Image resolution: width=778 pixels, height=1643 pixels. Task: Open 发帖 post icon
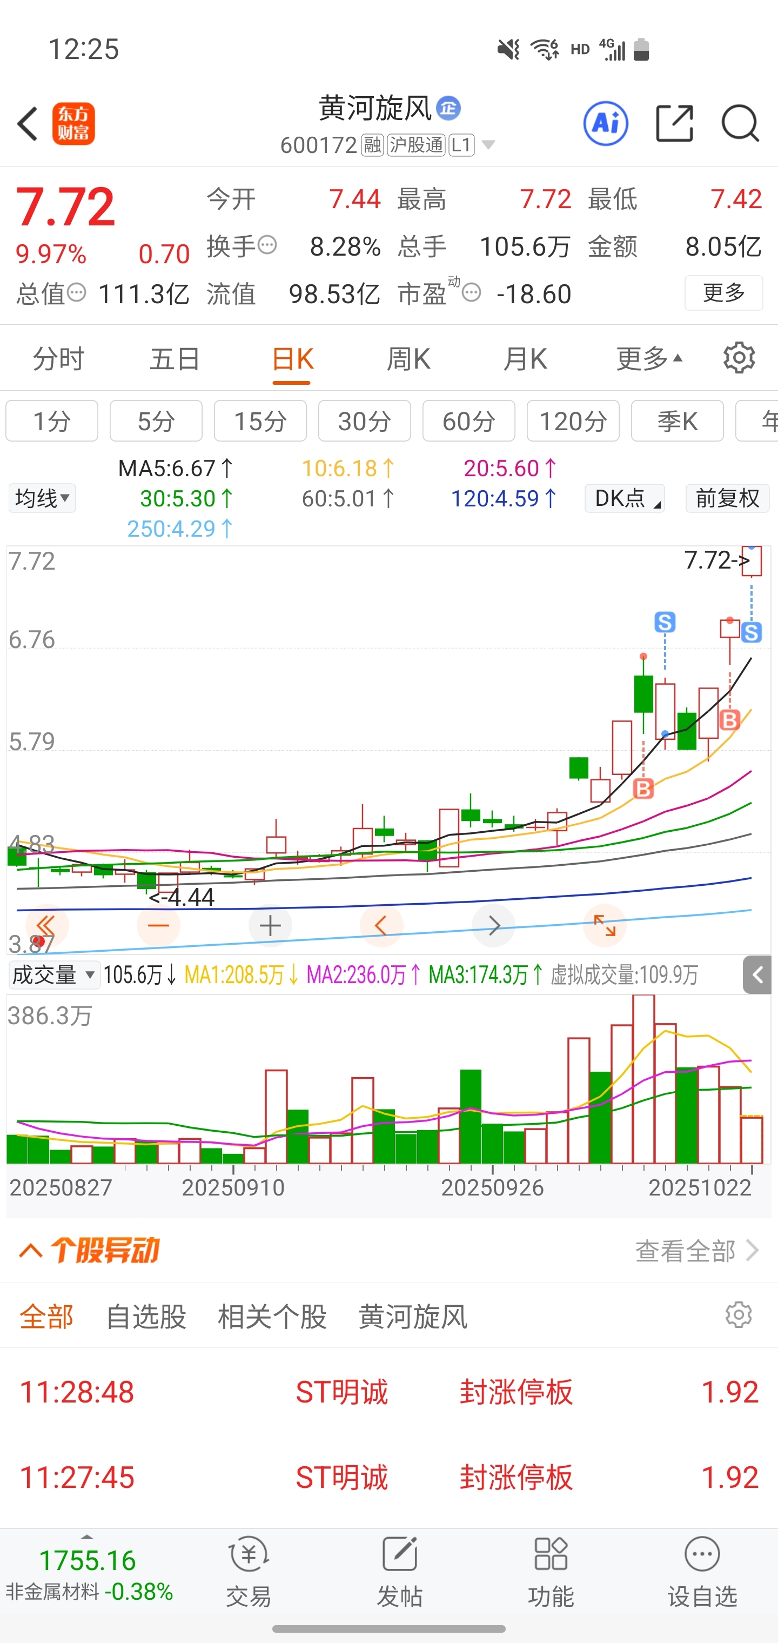click(x=400, y=1572)
